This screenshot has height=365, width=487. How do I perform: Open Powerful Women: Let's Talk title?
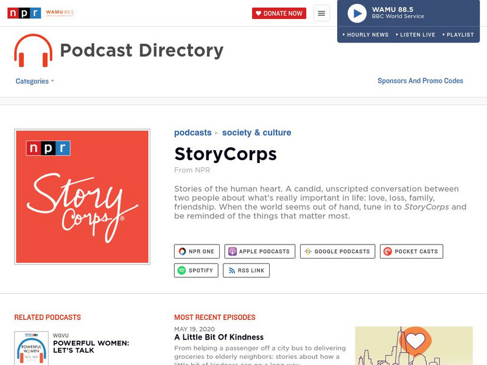91,347
